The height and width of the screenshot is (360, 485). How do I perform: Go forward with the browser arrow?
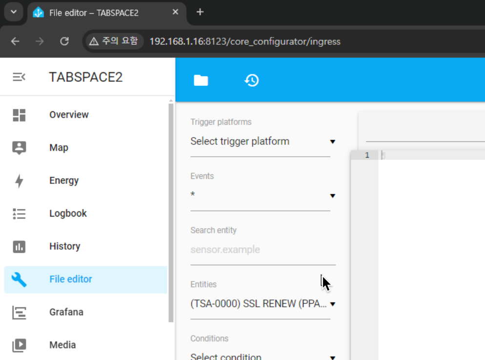coord(40,41)
